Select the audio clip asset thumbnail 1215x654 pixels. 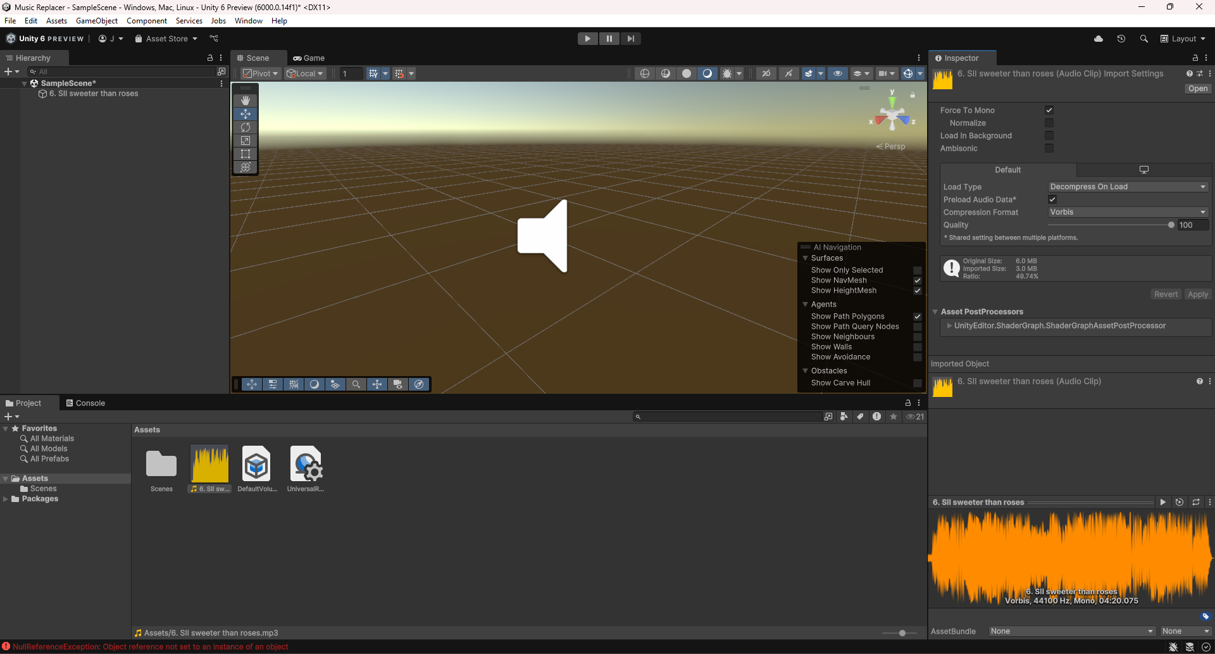coord(210,465)
